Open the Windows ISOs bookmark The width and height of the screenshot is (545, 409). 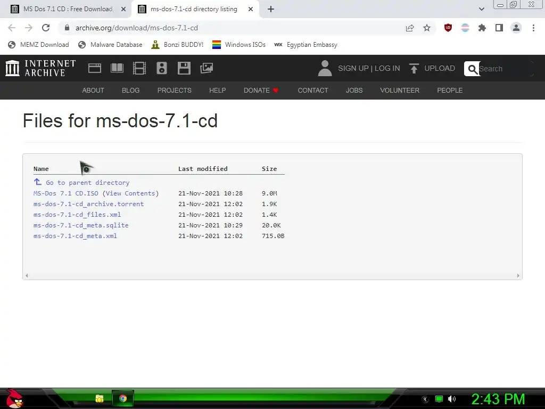tap(239, 45)
